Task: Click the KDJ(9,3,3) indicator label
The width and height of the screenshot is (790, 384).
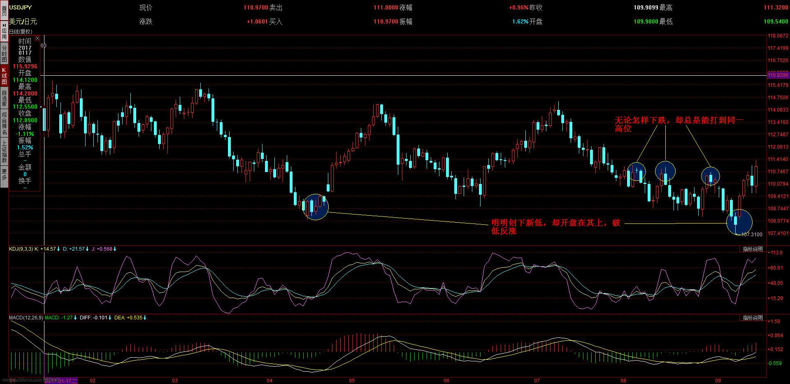Action: pos(21,249)
